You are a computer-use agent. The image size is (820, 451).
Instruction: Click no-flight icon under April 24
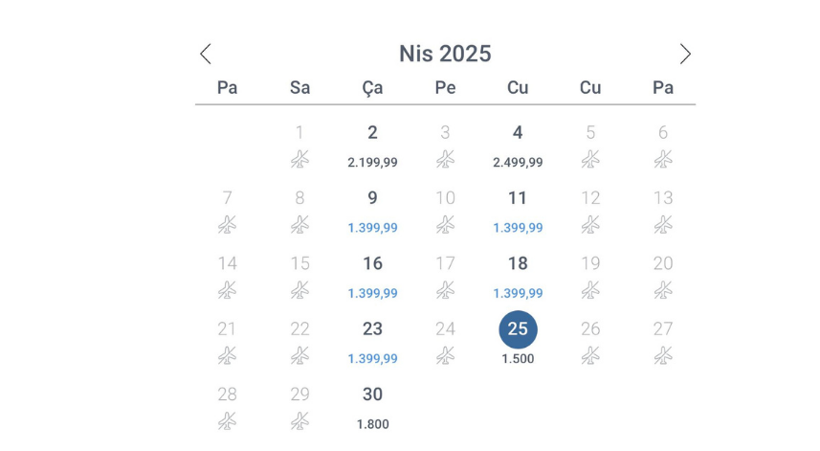pos(445,355)
